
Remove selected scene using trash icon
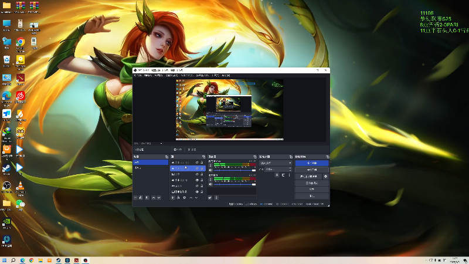tap(141, 198)
